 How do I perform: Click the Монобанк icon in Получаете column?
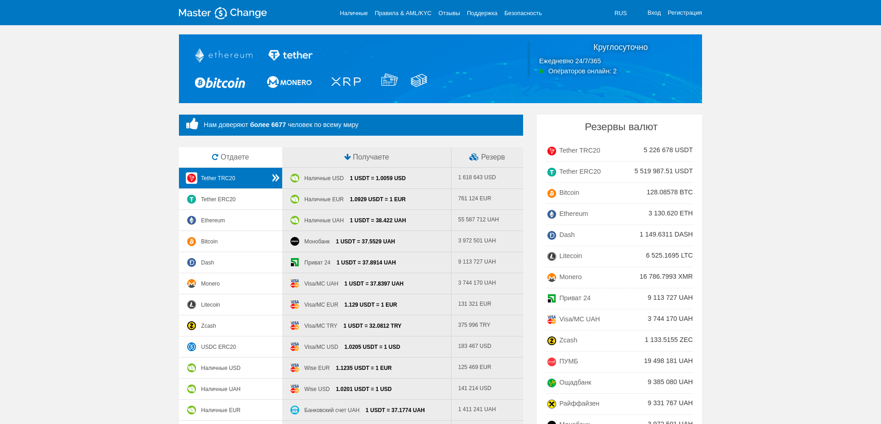[295, 241]
